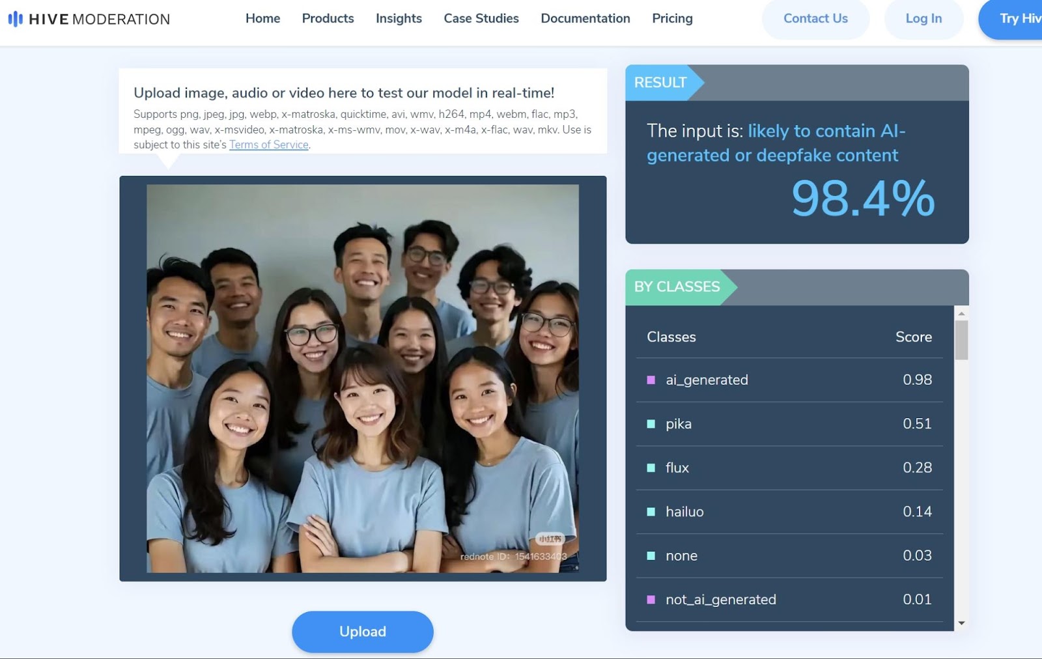Open Case Studies in navigation
The image size is (1042, 659).
pos(481,19)
